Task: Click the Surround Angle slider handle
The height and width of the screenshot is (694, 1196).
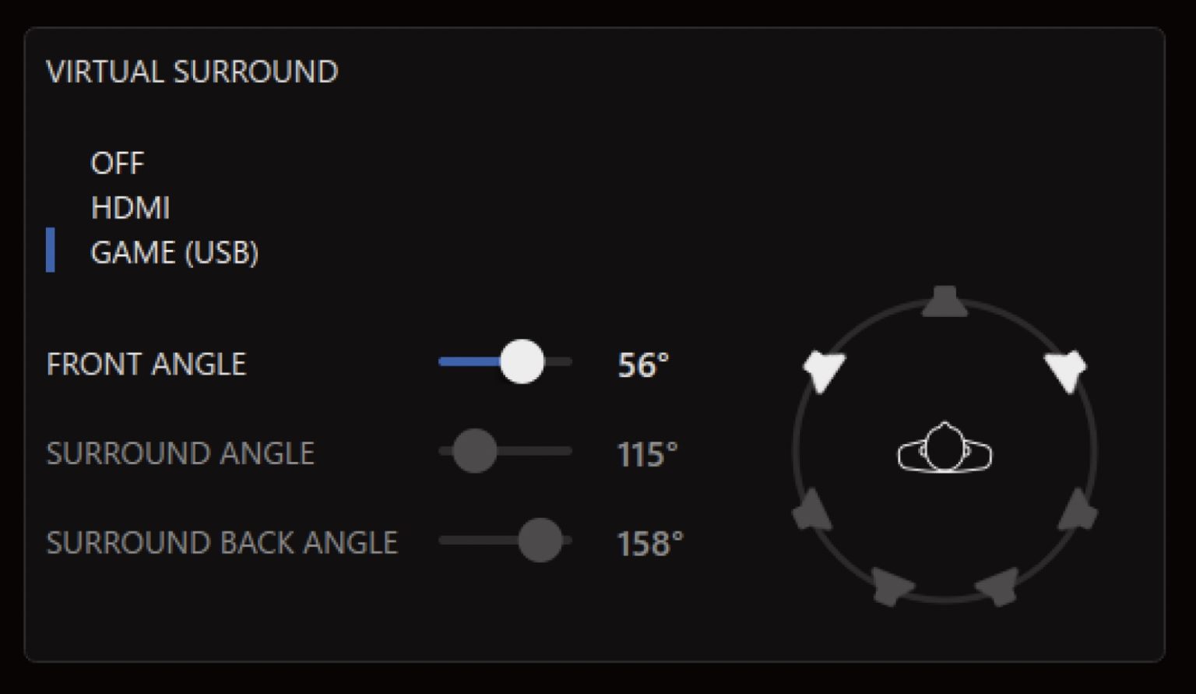Action: point(475,451)
